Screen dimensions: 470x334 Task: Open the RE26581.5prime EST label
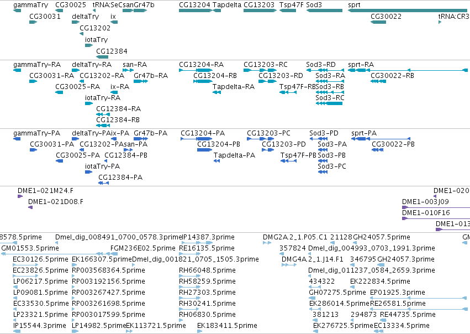pos(398,304)
